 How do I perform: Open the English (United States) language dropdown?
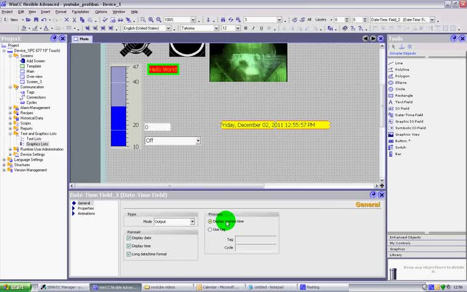(x=168, y=28)
